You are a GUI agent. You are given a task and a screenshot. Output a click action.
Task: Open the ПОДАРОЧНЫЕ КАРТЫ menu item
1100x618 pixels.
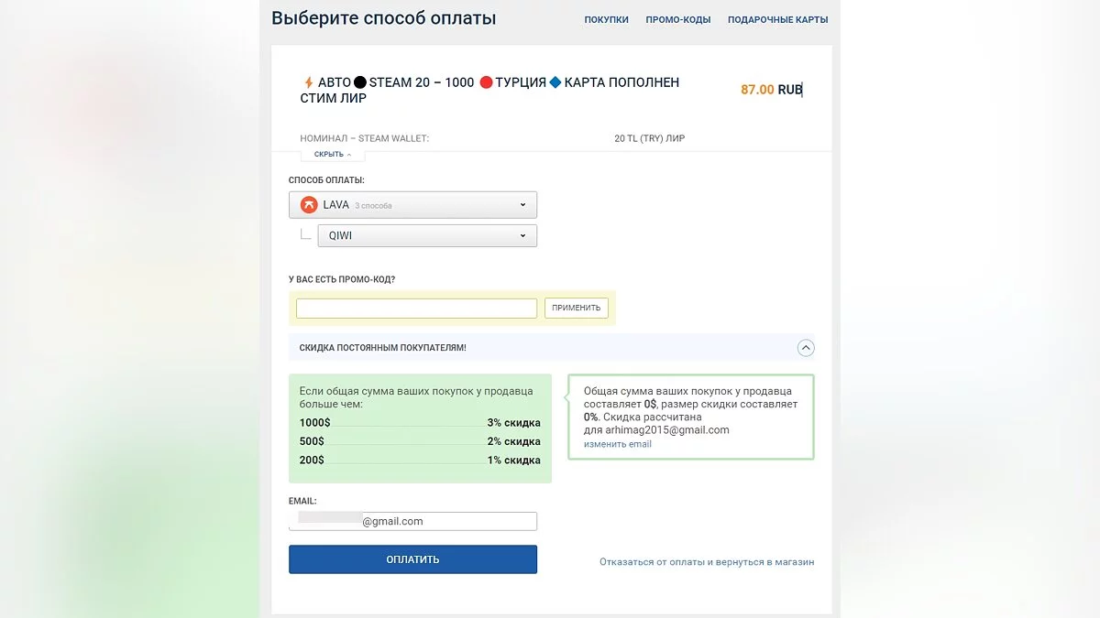click(777, 19)
